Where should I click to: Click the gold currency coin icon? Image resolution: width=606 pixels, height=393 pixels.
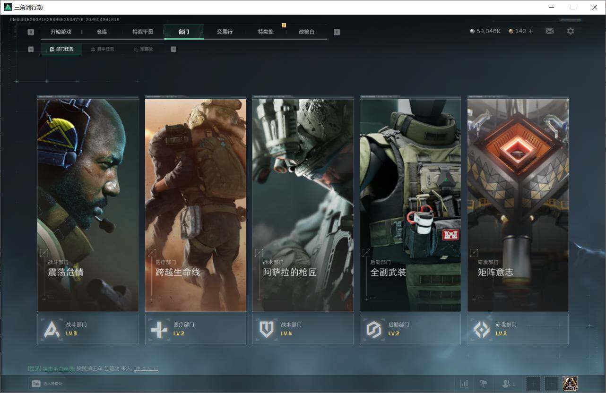click(511, 31)
